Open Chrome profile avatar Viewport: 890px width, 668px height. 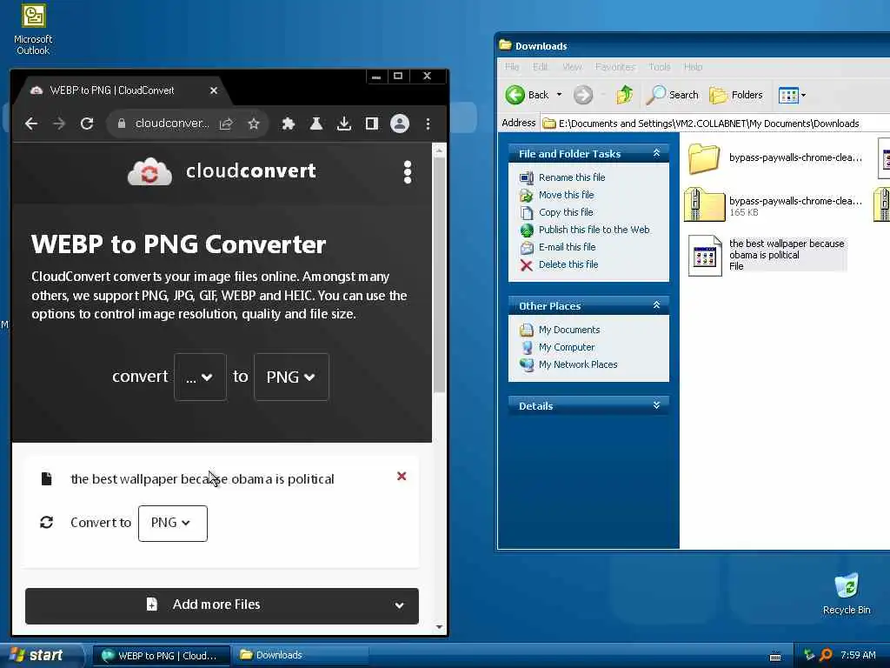400,124
